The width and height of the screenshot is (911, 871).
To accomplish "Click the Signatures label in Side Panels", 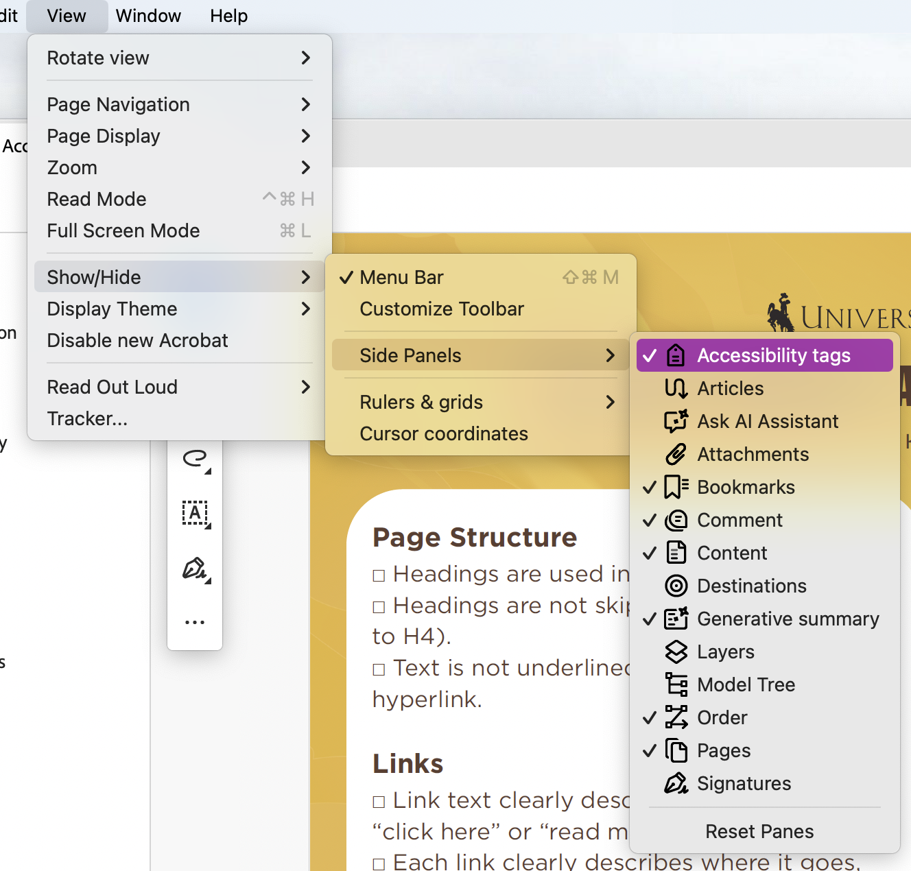I will (744, 783).
